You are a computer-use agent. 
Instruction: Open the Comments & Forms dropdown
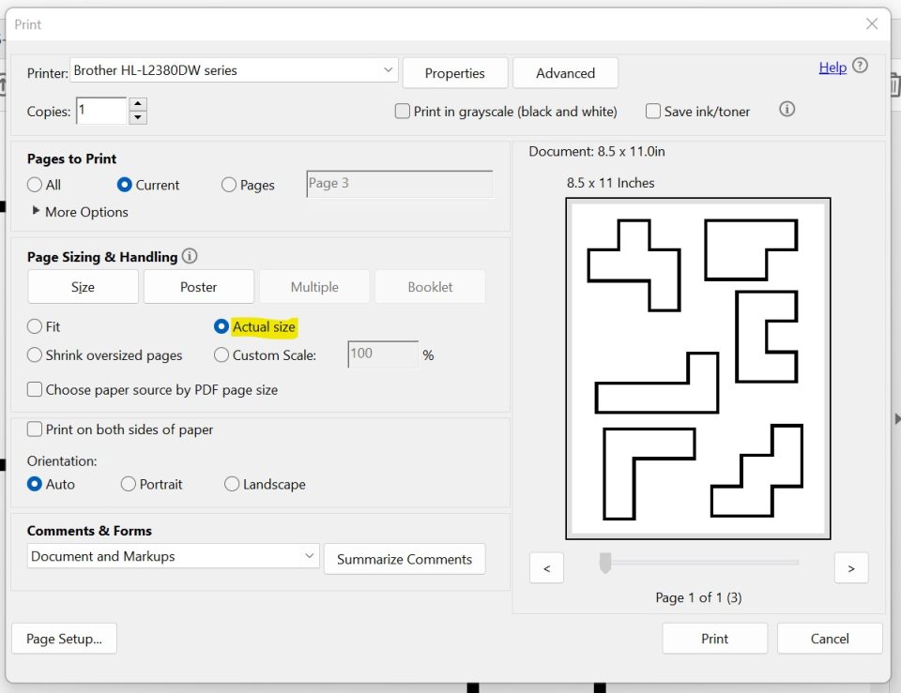coord(313,555)
